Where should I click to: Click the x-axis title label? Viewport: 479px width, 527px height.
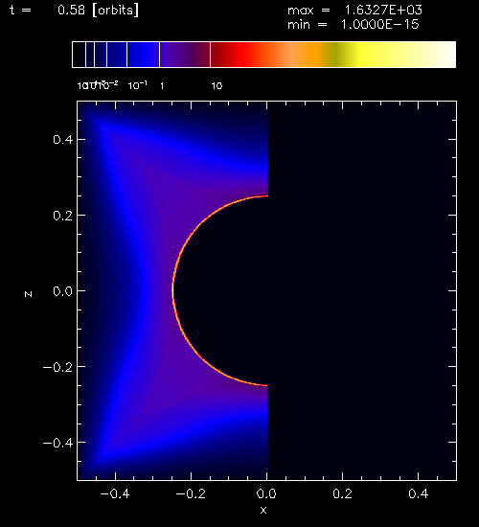tap(263, 510)
